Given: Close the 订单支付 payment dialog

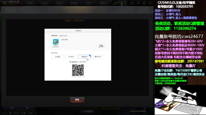Looking at the screenshot, I should 109,31.
